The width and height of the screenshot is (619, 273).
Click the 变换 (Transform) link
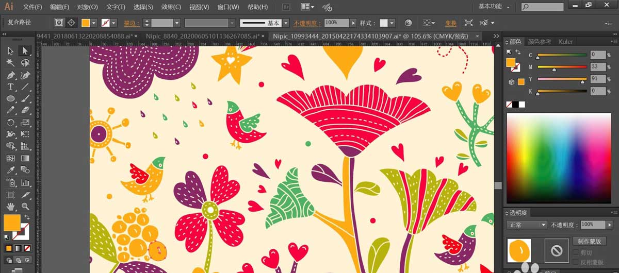[451, 23]
